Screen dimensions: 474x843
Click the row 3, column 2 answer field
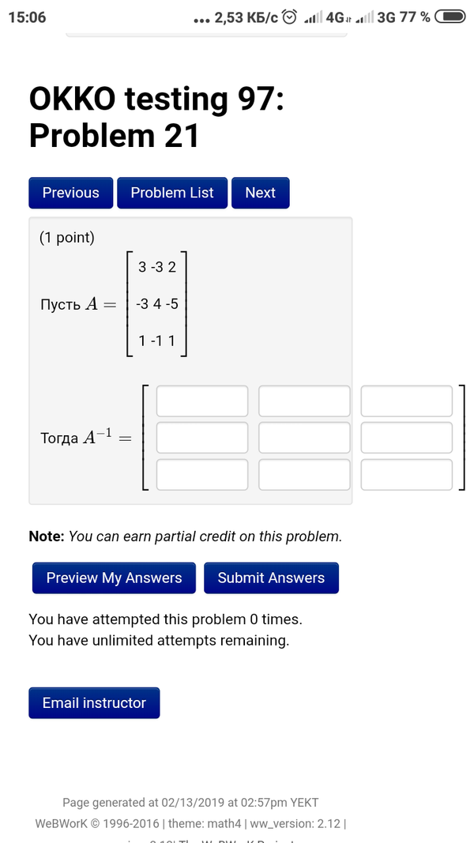[304, 474]
